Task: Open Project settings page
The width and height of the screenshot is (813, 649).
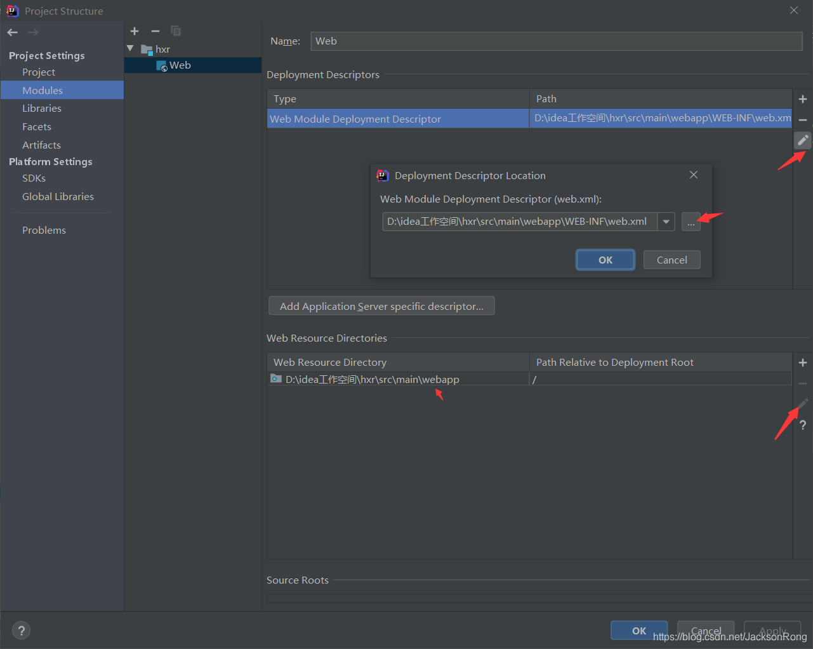Action: pyautogui.click(x=39, y=72)
